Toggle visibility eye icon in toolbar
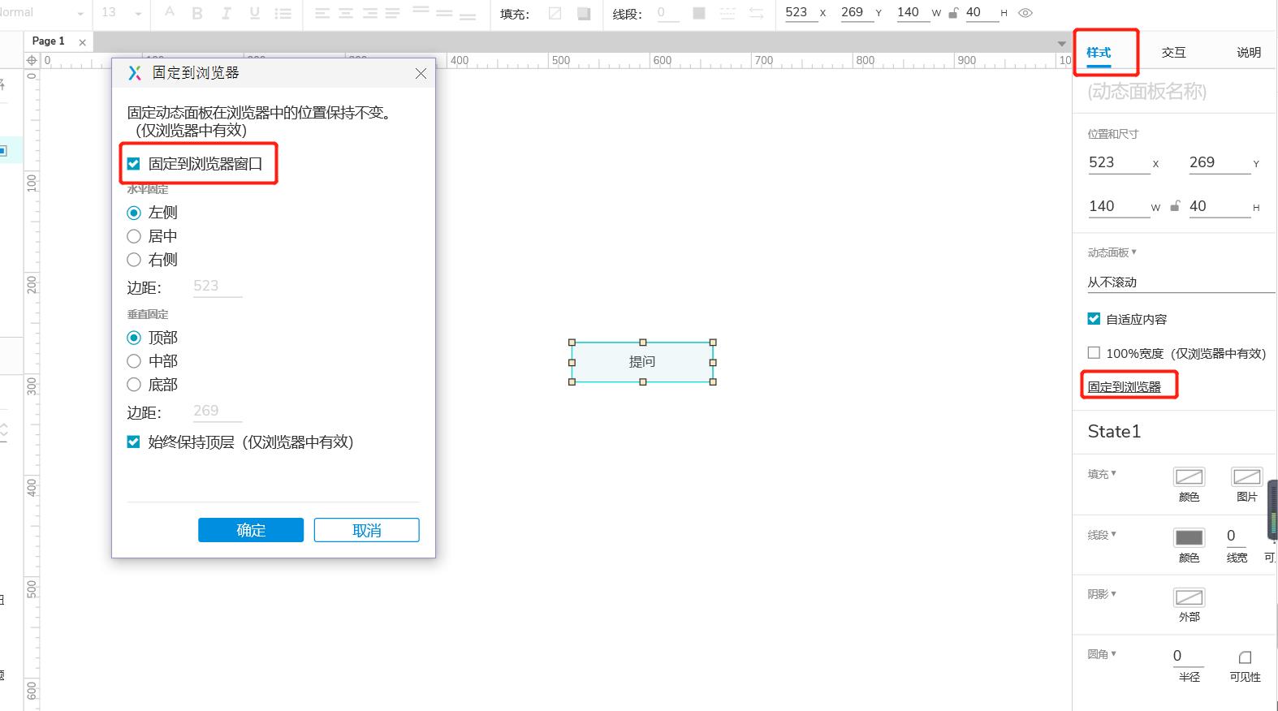Image resolution: width=1278 pixels, height=711 pixels. (1025, 13)
